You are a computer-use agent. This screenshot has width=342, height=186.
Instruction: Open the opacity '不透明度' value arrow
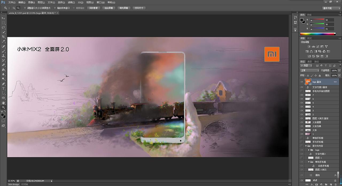coord(339,71)
